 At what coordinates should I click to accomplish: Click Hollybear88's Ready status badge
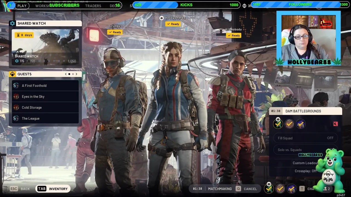click(173, 24)
